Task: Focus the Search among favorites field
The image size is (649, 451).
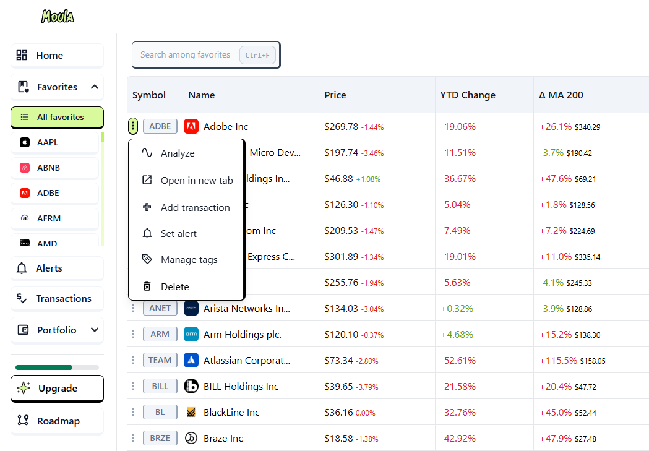Action: (x=205, y=54)
